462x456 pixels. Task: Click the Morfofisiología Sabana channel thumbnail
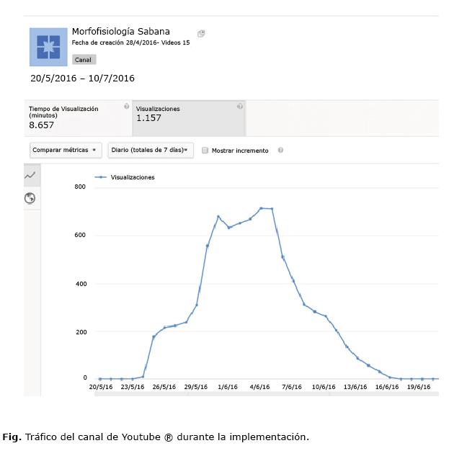[x=48, y=47]
